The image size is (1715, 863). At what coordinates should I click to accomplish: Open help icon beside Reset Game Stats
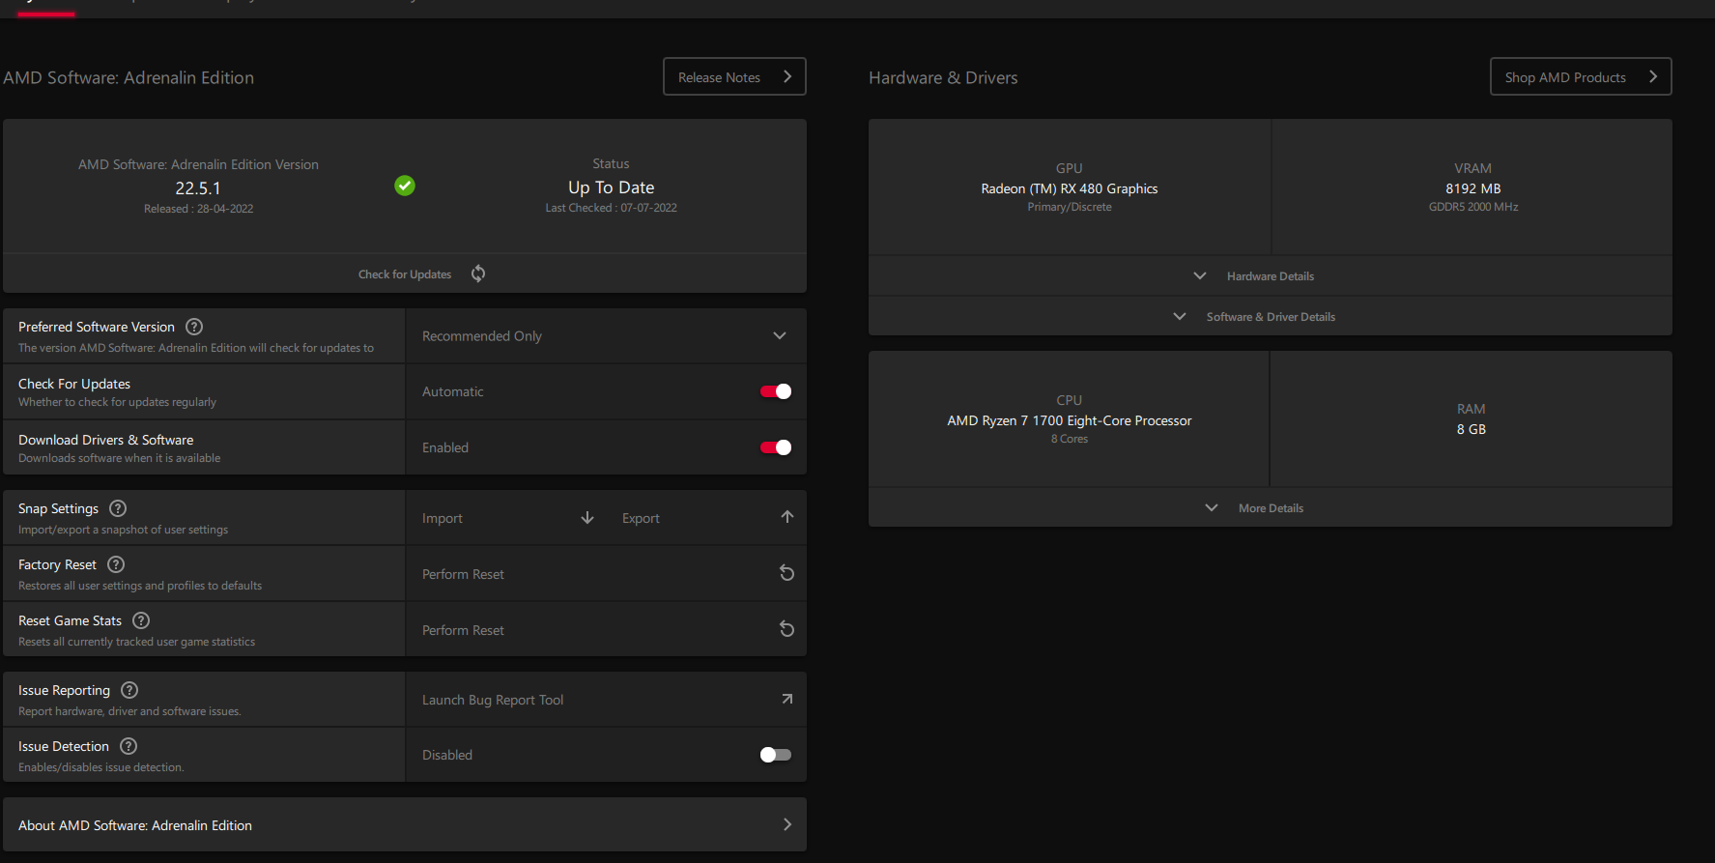(141, 620)
